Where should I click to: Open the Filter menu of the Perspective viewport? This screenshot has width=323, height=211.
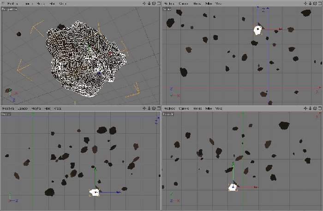pos(52,4)
